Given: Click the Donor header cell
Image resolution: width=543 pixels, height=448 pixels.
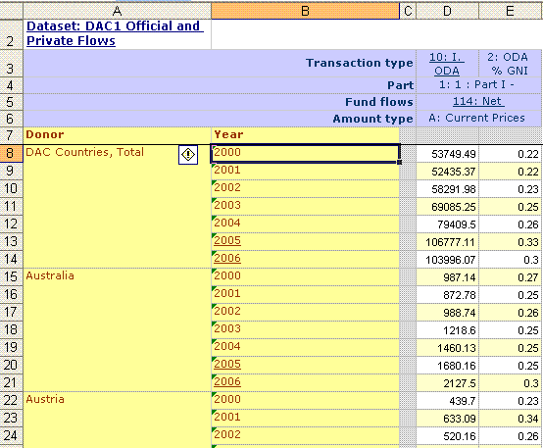Looking at the screenshot, I should [117, 135].
